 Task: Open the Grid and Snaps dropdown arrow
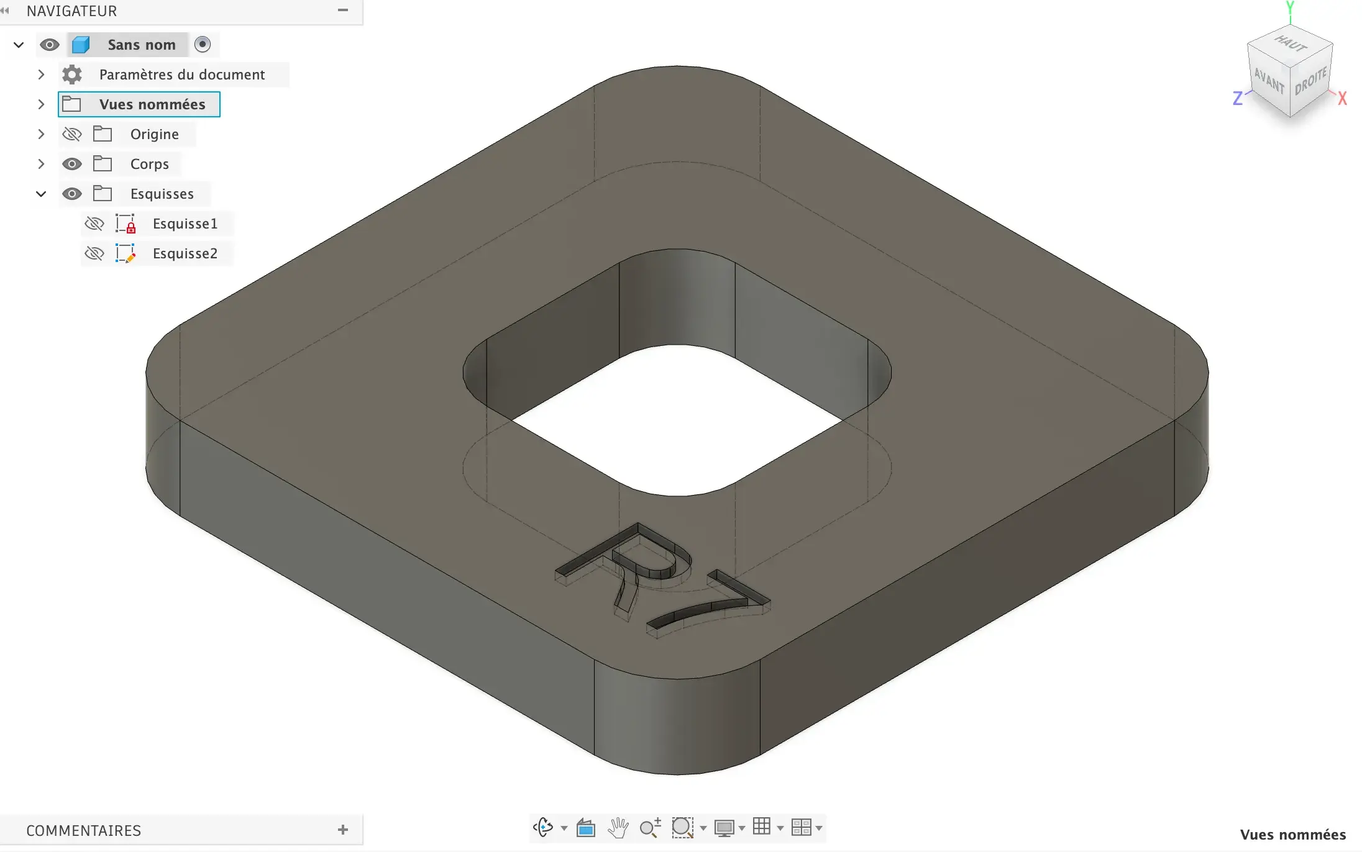click(780, 828)
